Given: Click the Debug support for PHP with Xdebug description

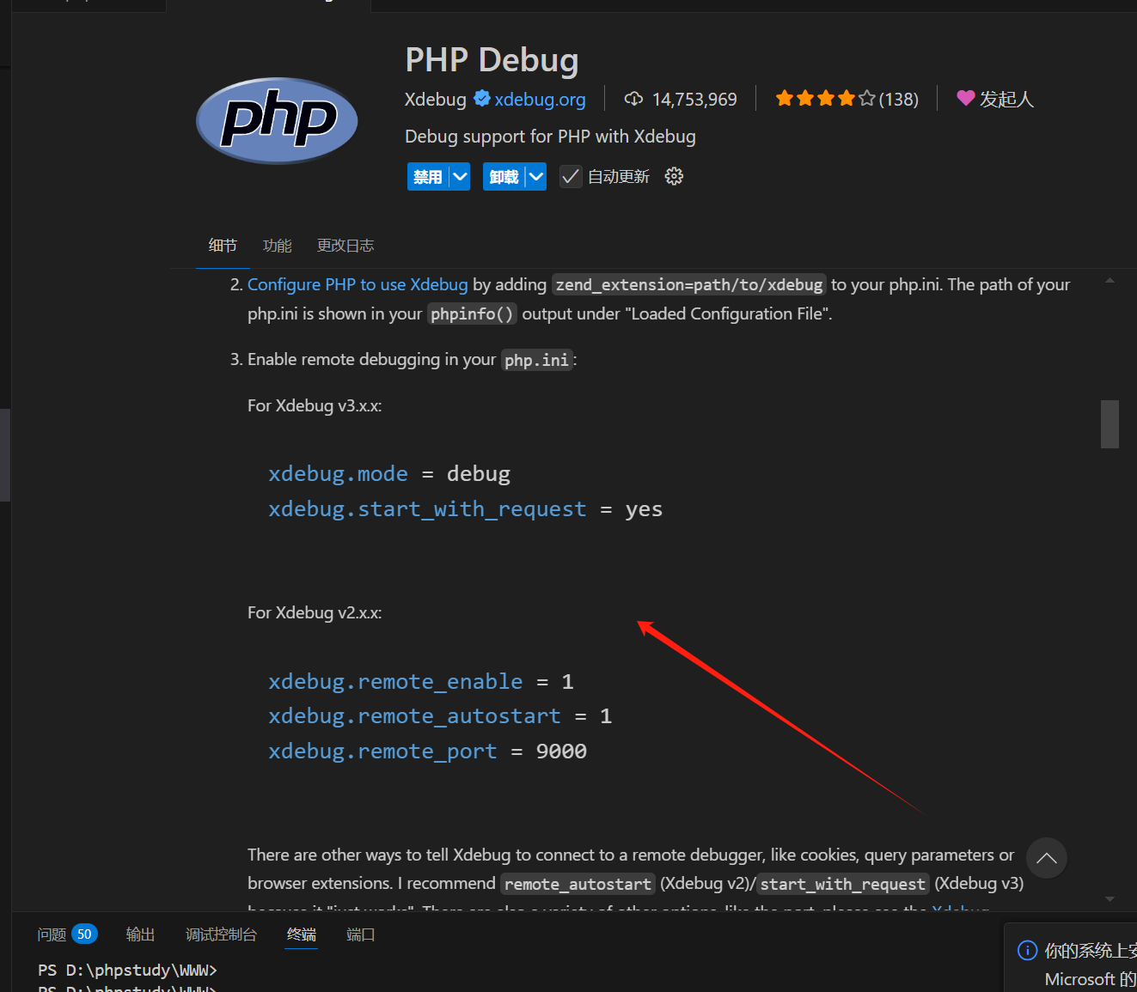Looking at the screenshot, I should tap(550, 137).
